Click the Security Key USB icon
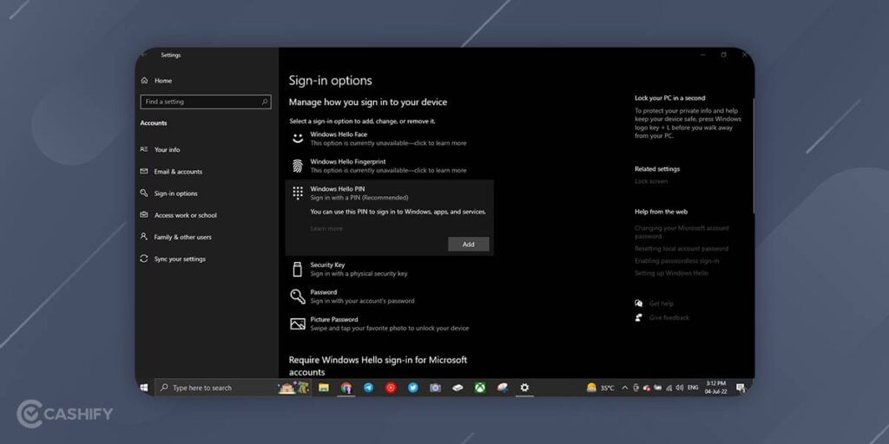Image resolution: width=889 pixels, height=444 pixels. [298, 269]
